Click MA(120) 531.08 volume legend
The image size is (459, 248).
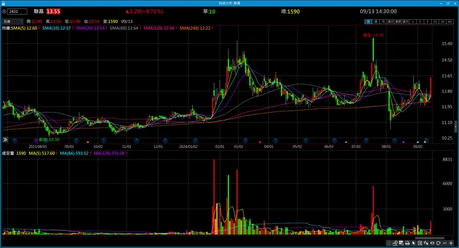point(109,153)
